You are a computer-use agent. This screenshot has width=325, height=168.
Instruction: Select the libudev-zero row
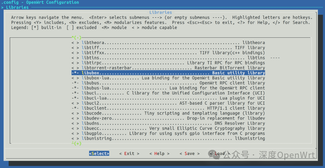click(x=168, y=118)
